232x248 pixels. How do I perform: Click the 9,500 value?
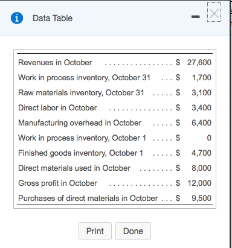point(201,199)
